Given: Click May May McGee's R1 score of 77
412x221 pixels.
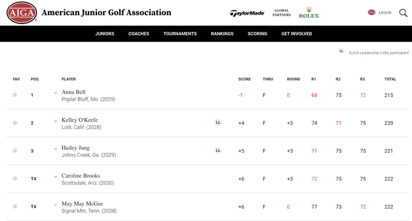Looking at the screenshot, I should pyautogui.click(x=314, y=207).
